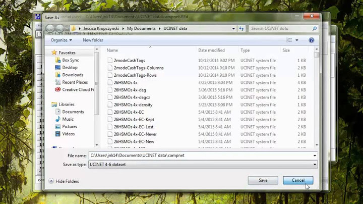The width and height of the screenshot is (363, 204).
Task: Click the search magnifier icon
Action: coord(315,28)
